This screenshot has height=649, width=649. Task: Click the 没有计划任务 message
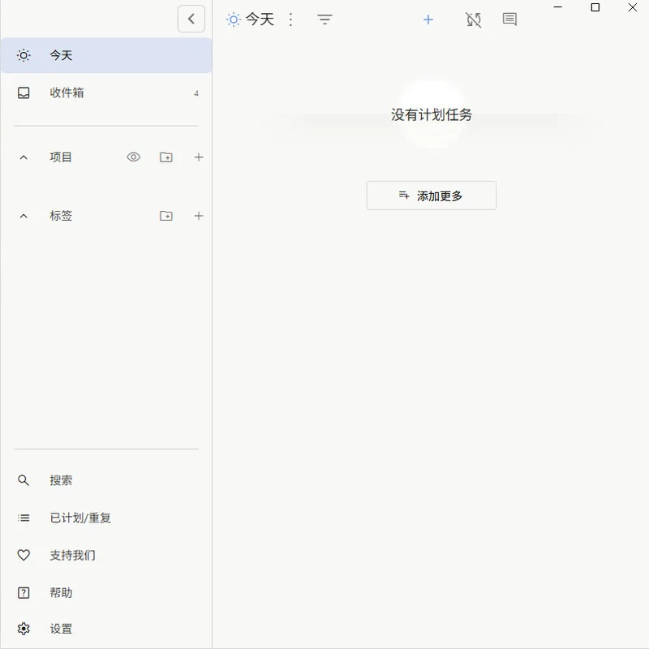pos(432,114)
